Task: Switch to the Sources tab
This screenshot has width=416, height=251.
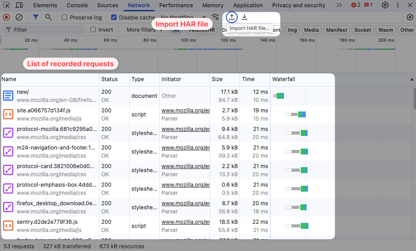Action: [x=108, y=5]
